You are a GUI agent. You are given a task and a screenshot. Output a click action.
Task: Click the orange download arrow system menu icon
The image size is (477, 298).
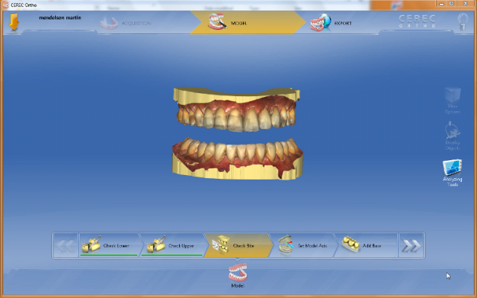point(13,22)
